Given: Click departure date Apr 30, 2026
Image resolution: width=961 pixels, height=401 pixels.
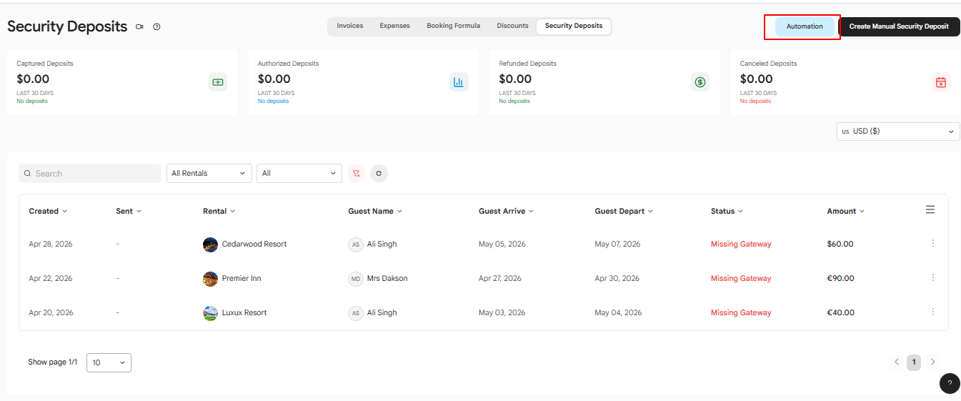Looking at the screenshot, I should (x=617, y=278).
